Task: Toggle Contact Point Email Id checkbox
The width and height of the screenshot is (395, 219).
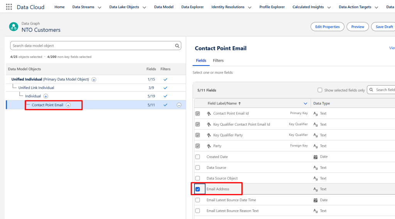Action: pos(198,113)
